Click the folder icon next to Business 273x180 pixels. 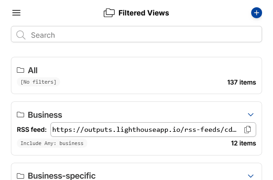pos(20,115)
